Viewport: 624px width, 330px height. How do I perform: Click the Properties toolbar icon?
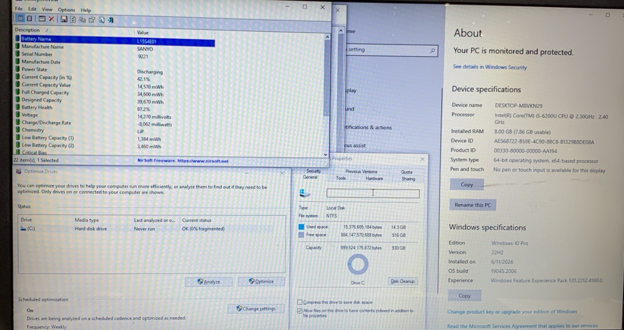pos(92,20)
